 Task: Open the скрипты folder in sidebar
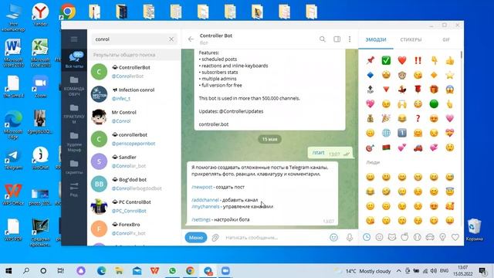coord(74,167)
